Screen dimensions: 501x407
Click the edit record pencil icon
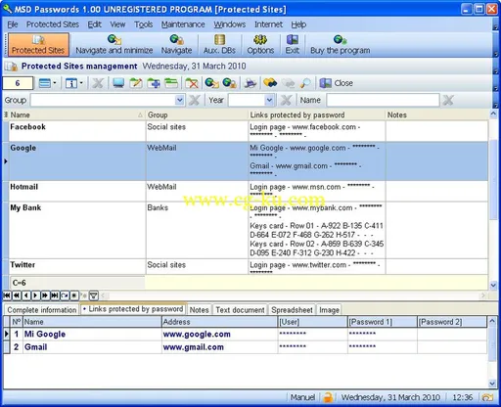coord(136,83)
